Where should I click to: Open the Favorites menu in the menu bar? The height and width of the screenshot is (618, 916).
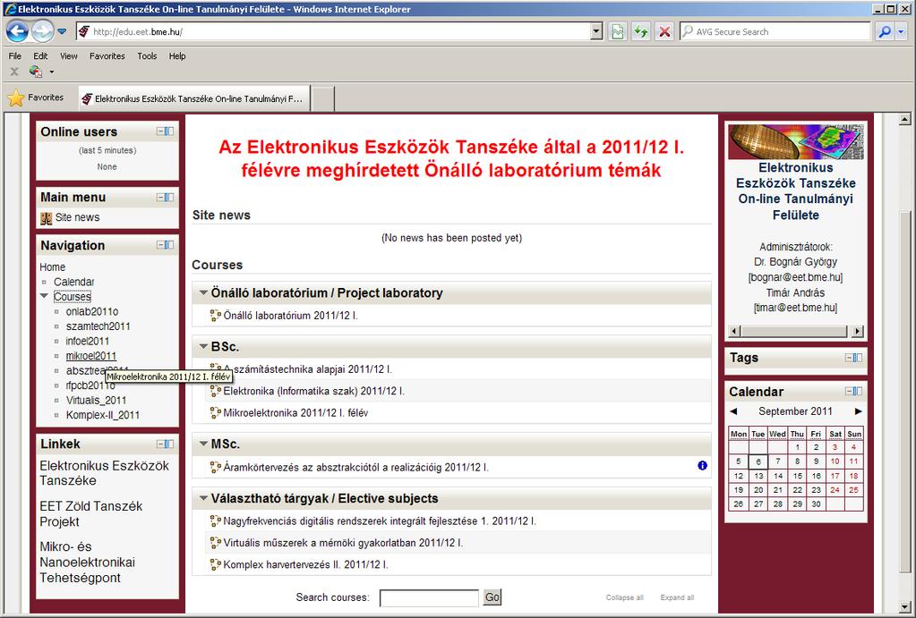tap(107, 56)
